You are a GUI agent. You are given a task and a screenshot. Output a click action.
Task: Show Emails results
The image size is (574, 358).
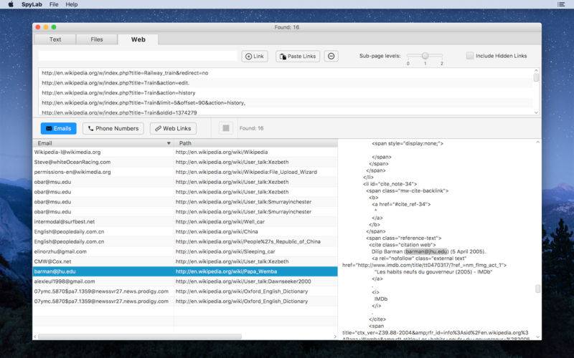[x=59, y=128]
